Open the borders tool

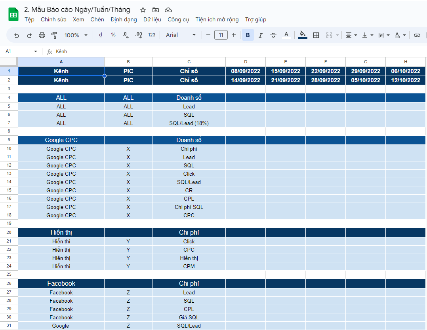[316, 35]
